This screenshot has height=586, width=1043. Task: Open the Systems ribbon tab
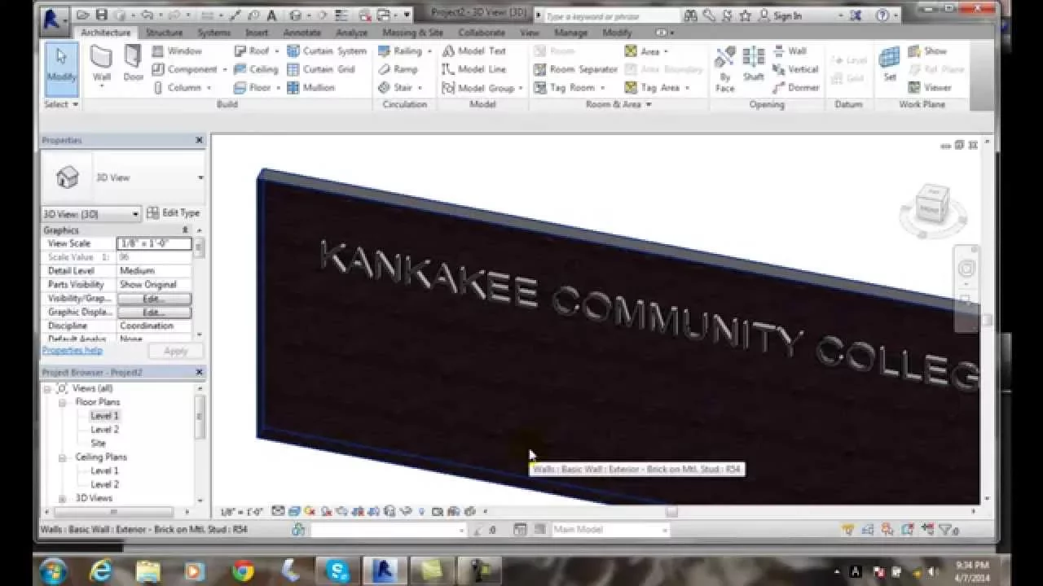click(x=214, y=33)
